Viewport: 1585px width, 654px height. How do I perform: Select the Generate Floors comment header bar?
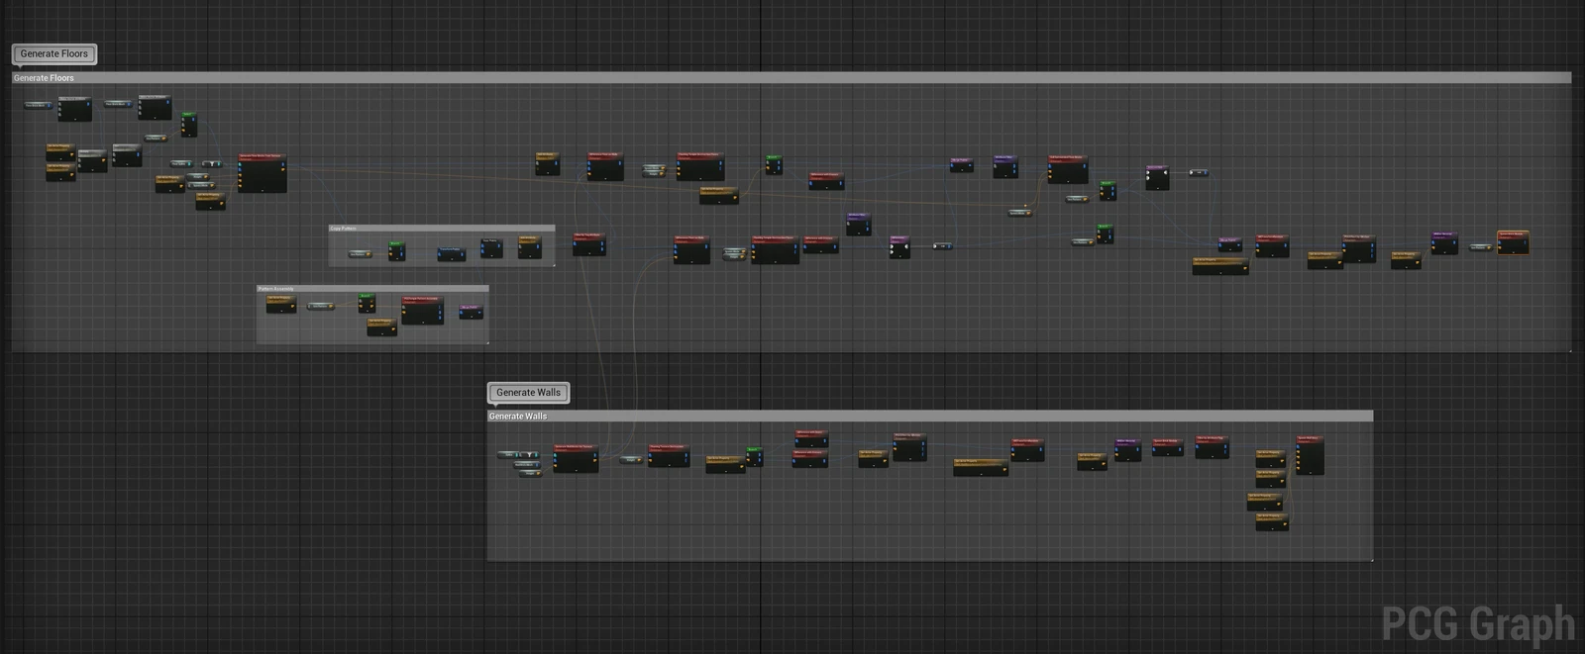pyautogui.click(x=791, y=77)
